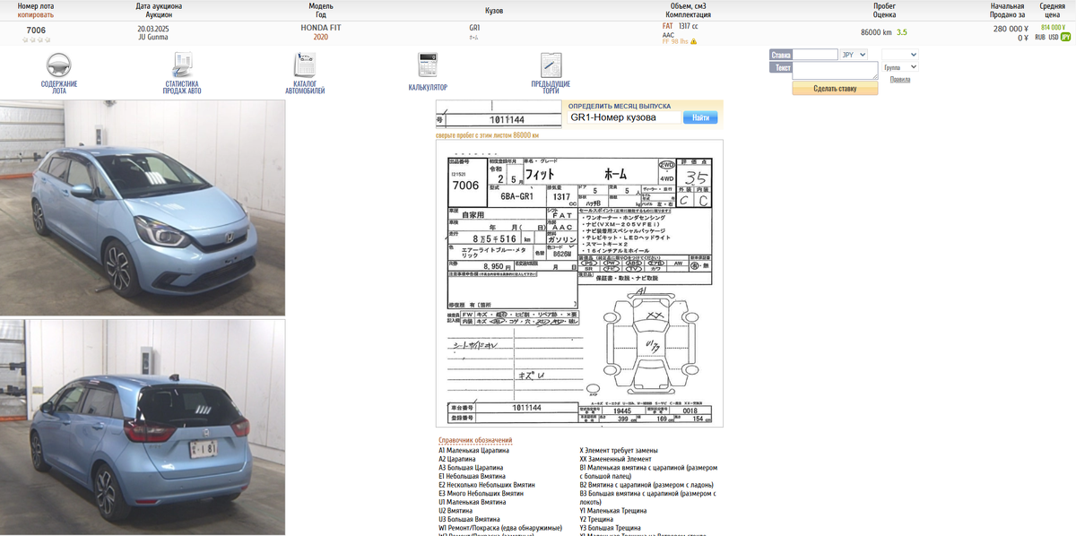Open the calculator icon
This screenshot has height=536, width=1076.
[428, 65]
